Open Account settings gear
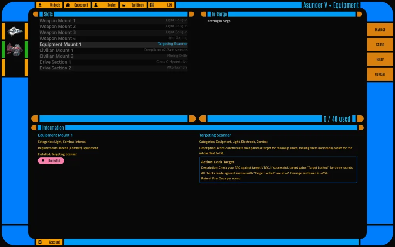 tap(40, 242)
